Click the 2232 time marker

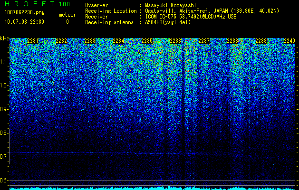61,41
